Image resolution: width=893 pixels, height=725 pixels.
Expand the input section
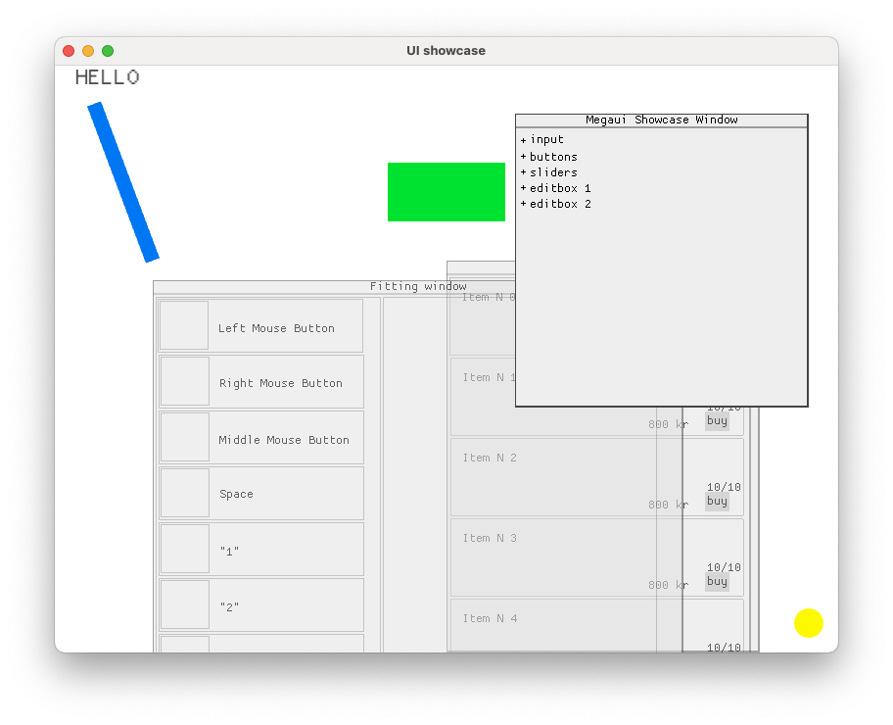pos(541,139)
